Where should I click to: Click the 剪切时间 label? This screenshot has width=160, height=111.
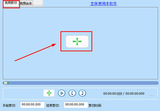pyautogui.click(x=95, y=105)
